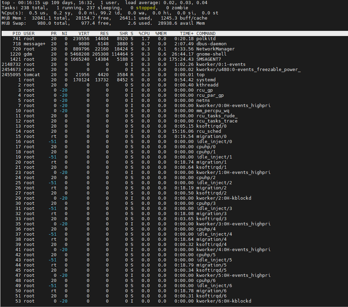Click the ksoftirqd/3 command
348x307 pixels.
pos(212,219)
